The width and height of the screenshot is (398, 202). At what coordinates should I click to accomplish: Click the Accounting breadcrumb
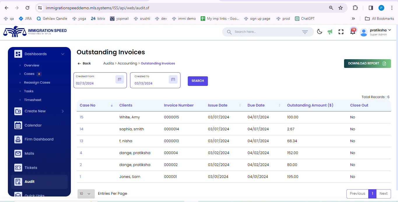click(127, 63)
